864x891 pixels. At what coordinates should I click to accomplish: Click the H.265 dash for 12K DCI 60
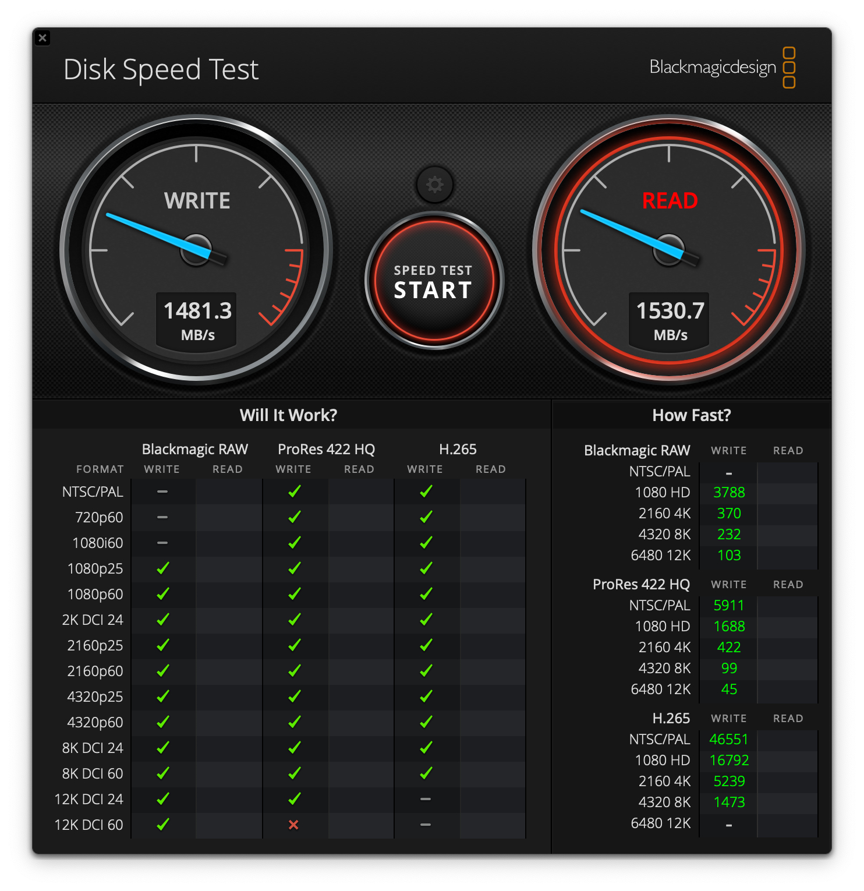pos(426,825)
